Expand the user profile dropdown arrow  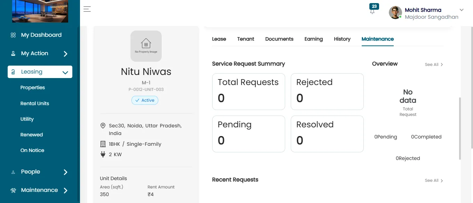[x=462, y=10]
